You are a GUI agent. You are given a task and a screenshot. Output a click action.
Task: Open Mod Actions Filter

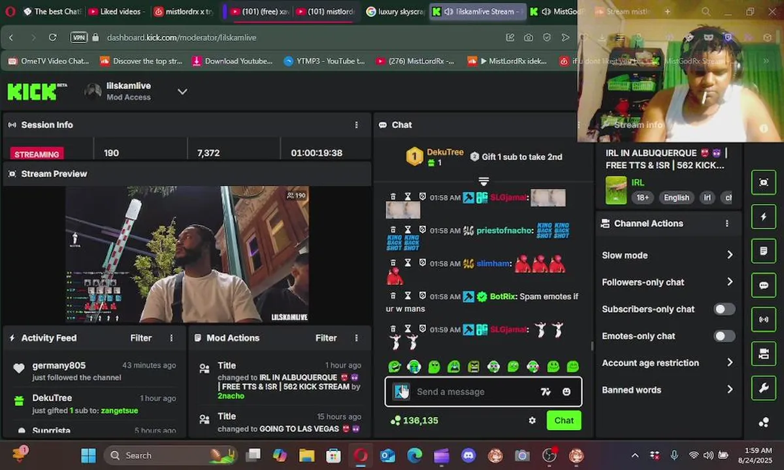[x=326, y=338]
